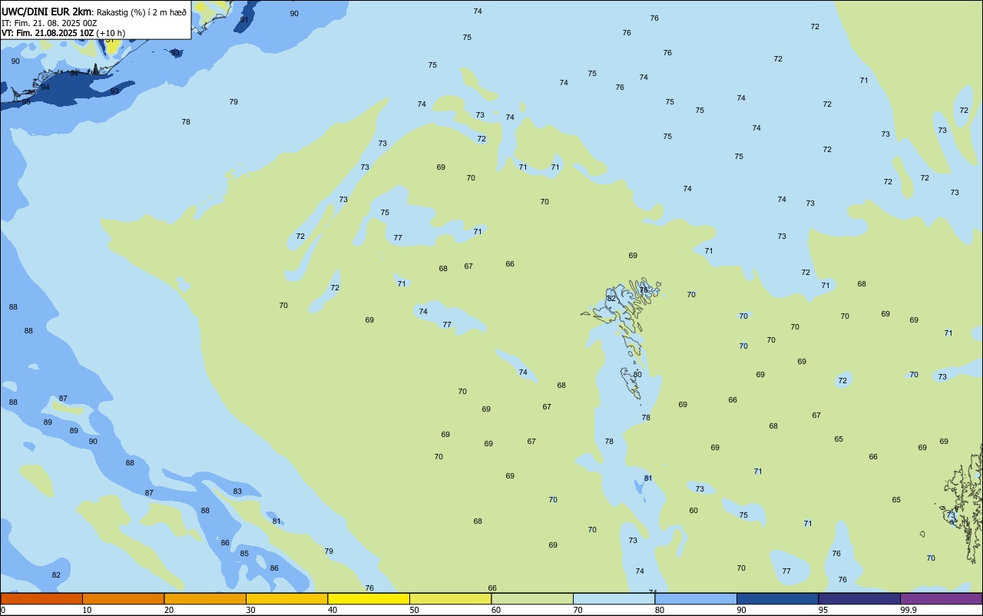
Task: Click the legend tick label "99.9"
Action: click(x=909, y=610)
